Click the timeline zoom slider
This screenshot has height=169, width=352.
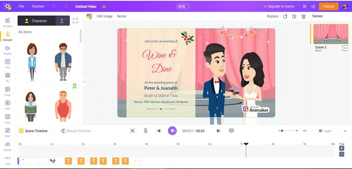(288, 131)
